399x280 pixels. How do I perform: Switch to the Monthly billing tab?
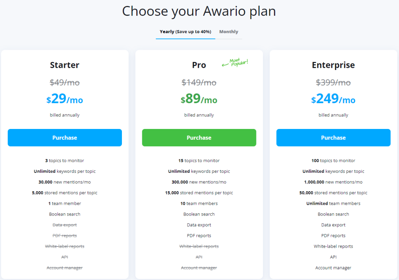[x=229, y=32]
